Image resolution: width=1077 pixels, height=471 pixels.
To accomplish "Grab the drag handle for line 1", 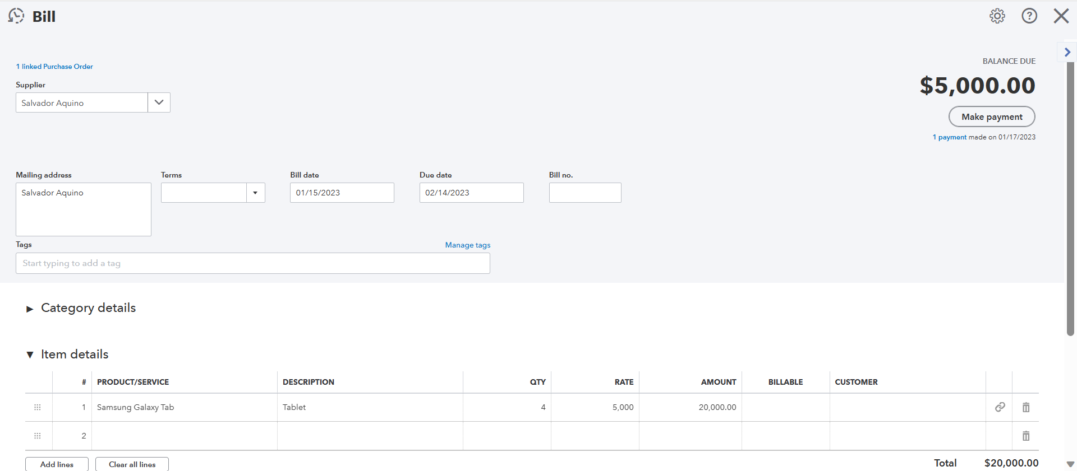I will 38,407.
